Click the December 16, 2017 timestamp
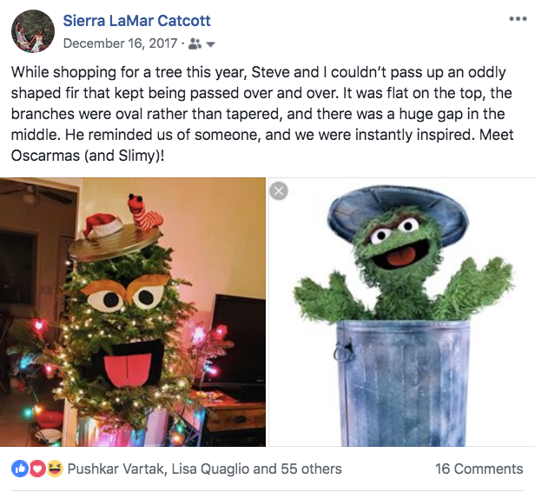The height and width of the screenshot is (499, 535). [119, 43]
